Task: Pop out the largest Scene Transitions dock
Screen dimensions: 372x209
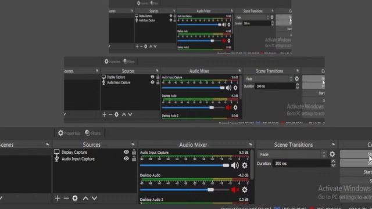Action: 333,145
